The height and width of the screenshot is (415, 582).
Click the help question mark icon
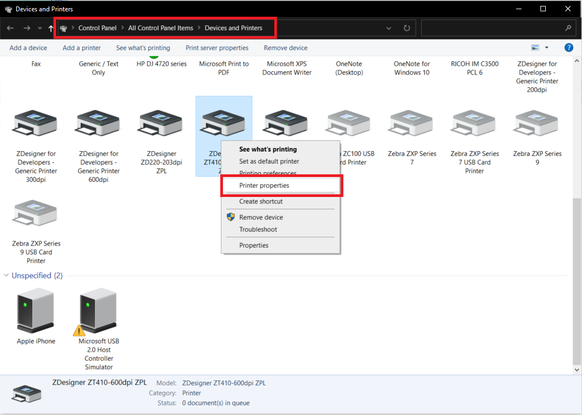(x=569, y=47)
